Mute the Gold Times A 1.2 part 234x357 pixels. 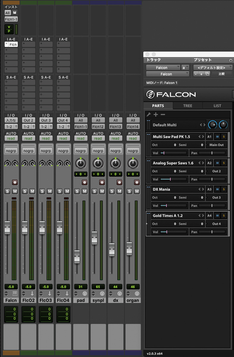click(218, 215)
